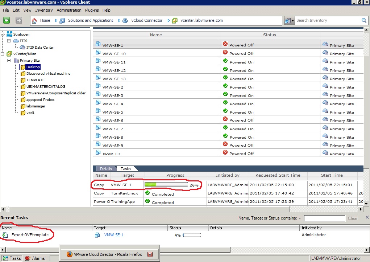Image resolution: width=370 pixels, height=262 pixels.
Task: Open the Plug-ins menu
Action: click(92, 10)
